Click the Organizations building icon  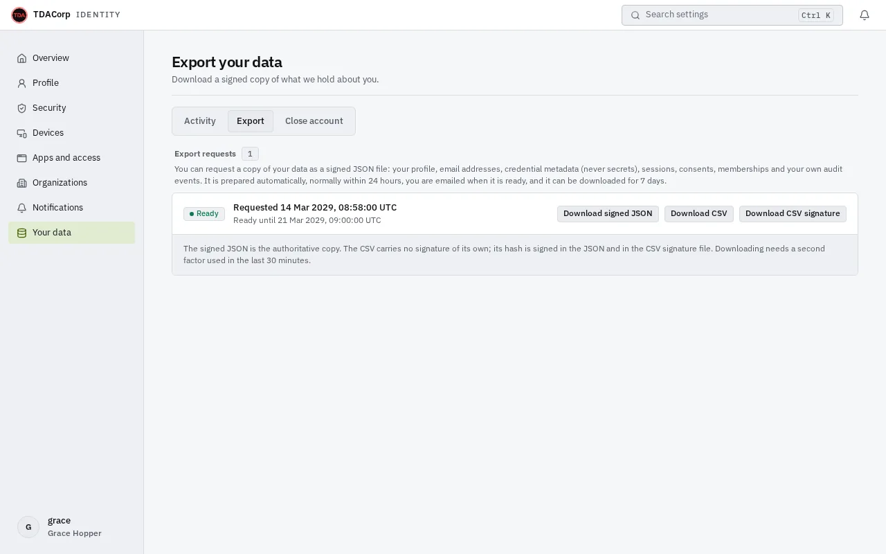[x=21, y=183]
